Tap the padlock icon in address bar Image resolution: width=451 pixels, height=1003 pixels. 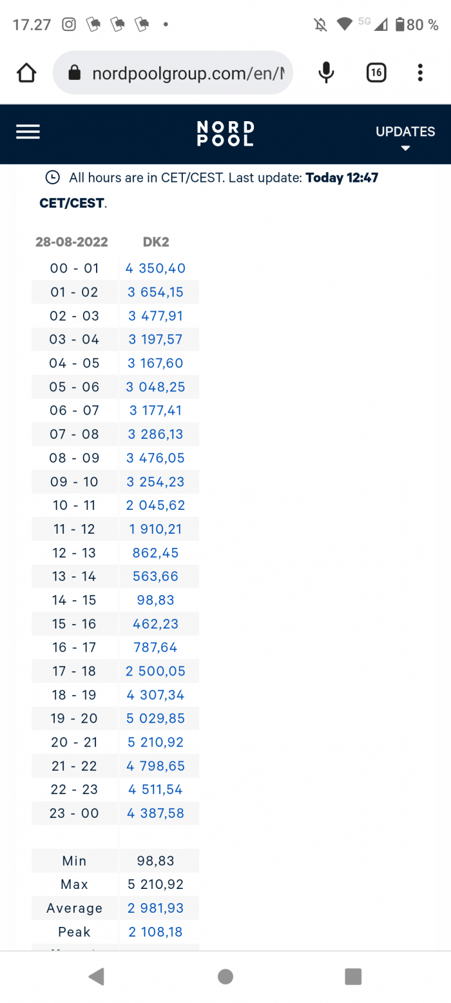tap(75, 73)
